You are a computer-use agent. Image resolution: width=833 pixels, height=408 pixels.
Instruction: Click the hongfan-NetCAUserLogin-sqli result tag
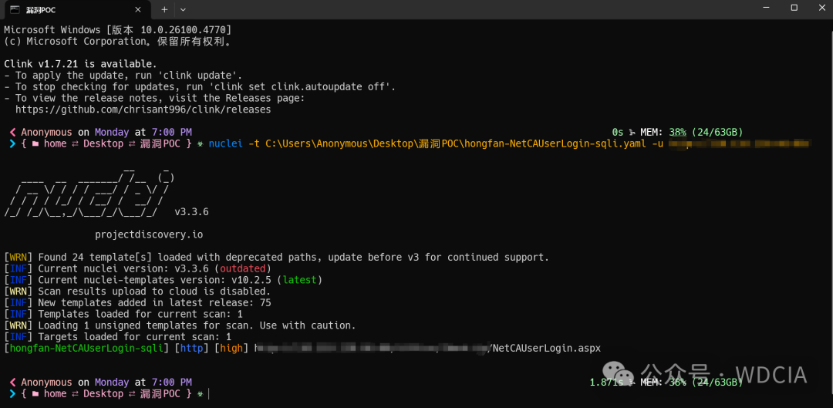[86, 349]
